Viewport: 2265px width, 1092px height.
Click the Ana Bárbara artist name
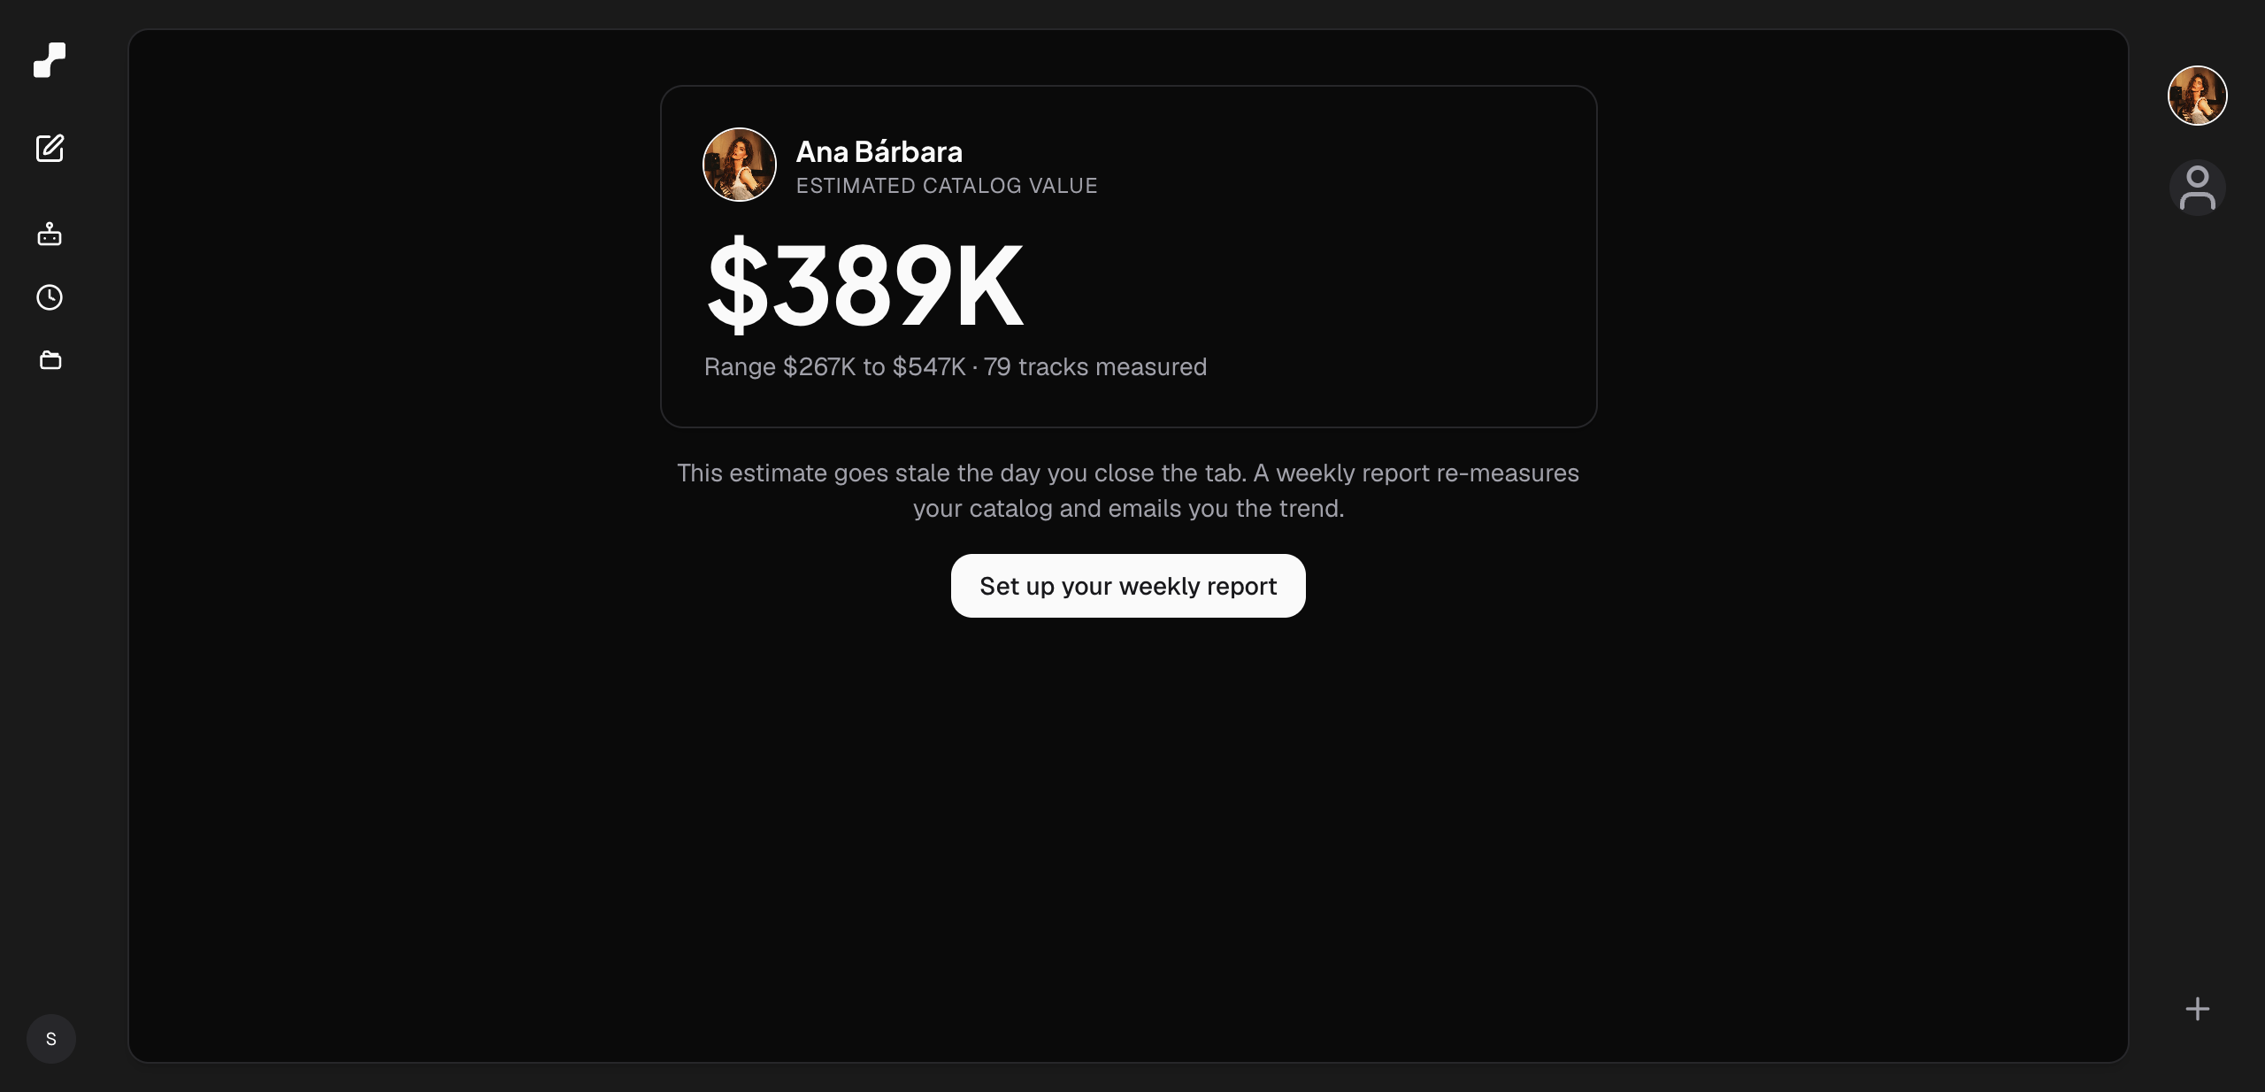[879, 152]
